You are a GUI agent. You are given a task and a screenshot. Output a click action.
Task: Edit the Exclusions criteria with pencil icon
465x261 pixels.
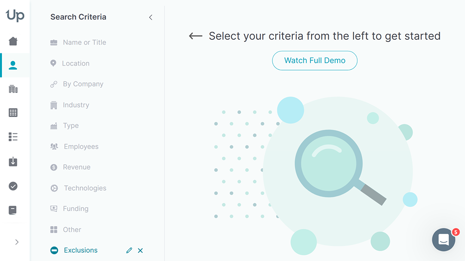coord(129,250)
